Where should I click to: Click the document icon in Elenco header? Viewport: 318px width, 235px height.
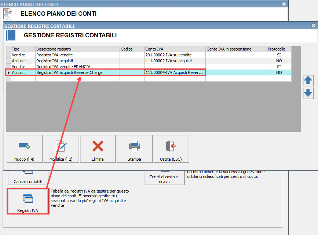pyautogui.click(x=8, y=14)
